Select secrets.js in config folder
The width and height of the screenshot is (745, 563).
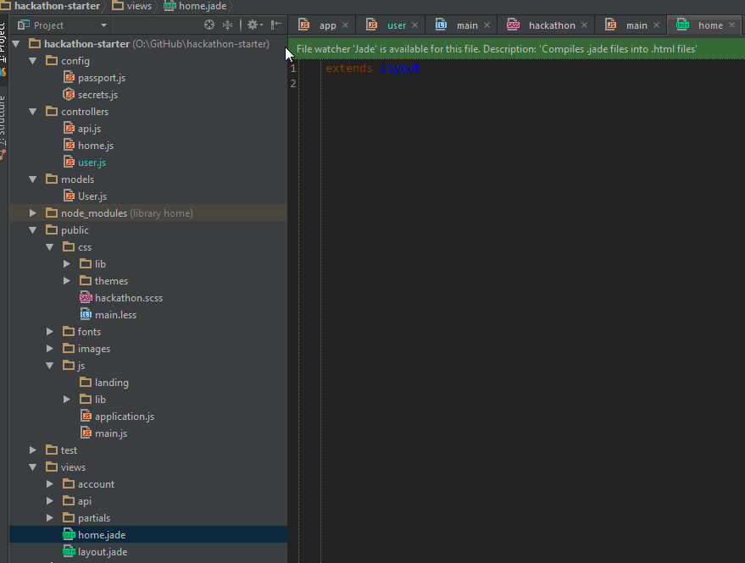(x=97, y=95)
